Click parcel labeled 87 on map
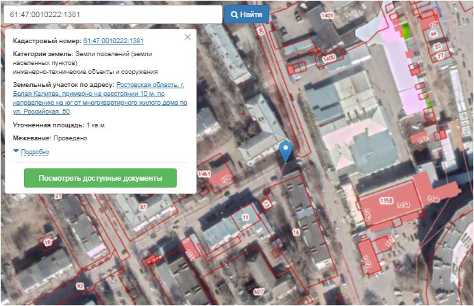The image size is (474, 306). point(142,206)
